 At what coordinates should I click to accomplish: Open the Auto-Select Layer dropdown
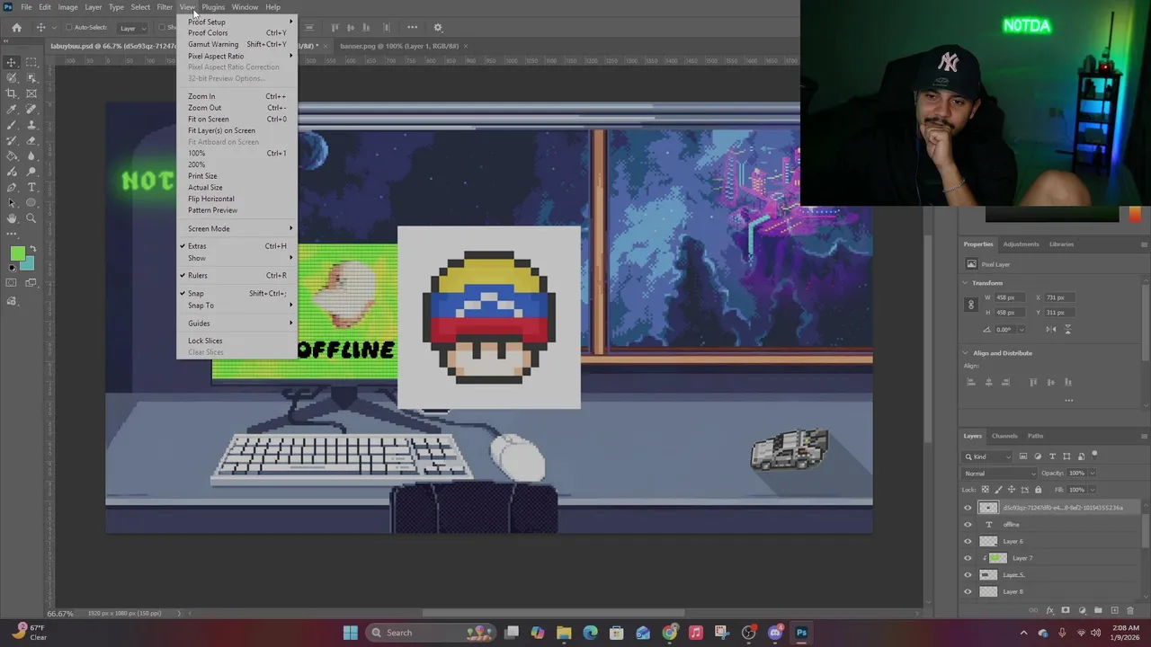tap(134, 28)
